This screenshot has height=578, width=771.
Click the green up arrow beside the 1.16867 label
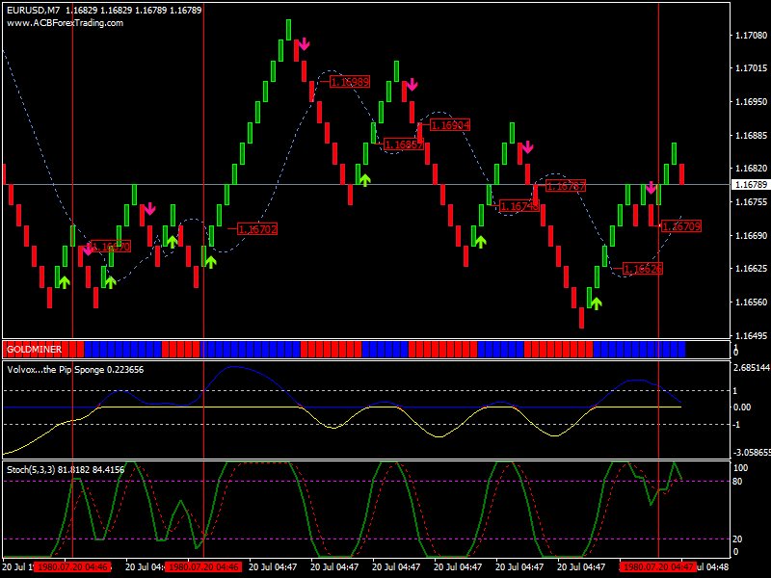point(364,177)
